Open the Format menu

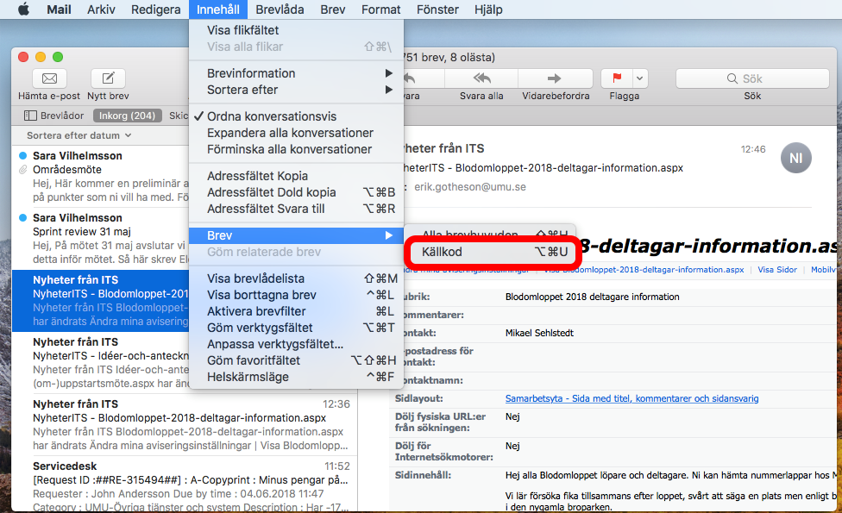pyautogui.click(x=381, y=9)
